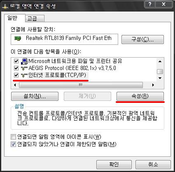Viewport: 175px width, 172px height.
Task: Click the AEGIS Protocol network icon
Action: tap(24, 68)
